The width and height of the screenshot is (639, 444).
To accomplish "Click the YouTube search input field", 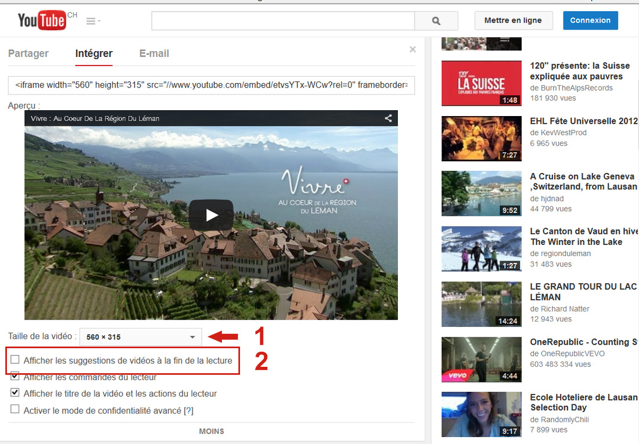I will (x=283, y=21).
